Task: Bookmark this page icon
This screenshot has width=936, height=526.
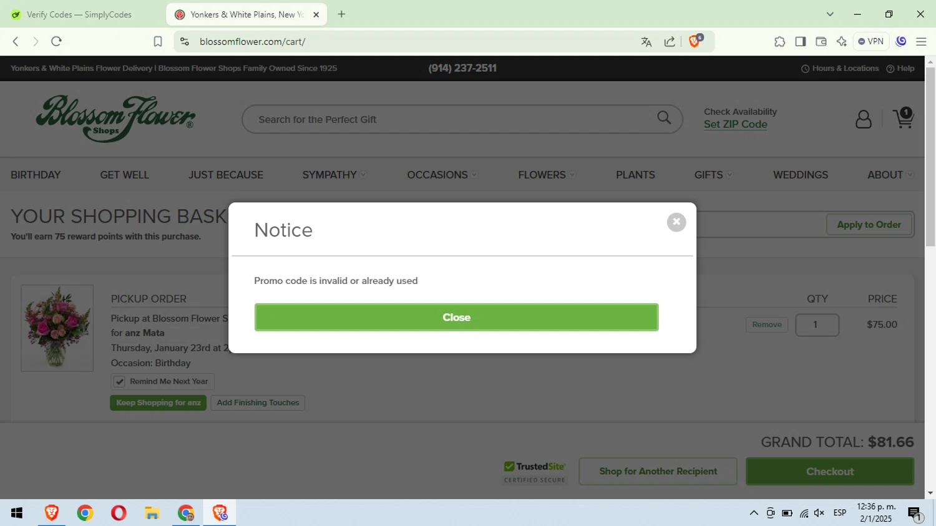Action: [158, 41]
